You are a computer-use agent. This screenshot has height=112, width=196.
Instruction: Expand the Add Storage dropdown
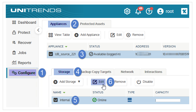point(67,82)
